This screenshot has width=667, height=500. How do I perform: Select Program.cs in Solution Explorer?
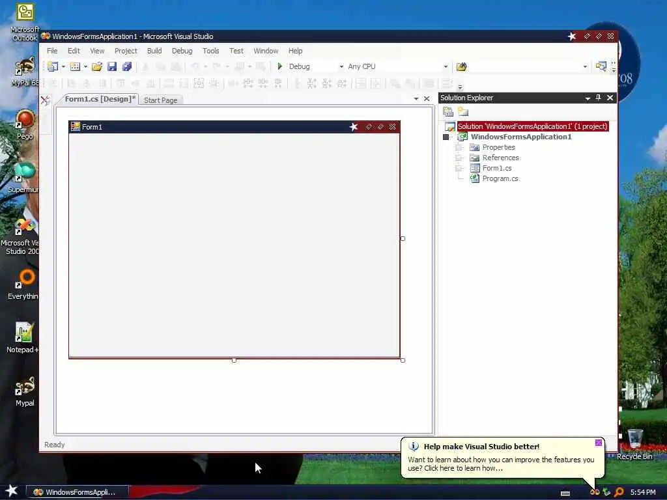[x=500, y=178]
